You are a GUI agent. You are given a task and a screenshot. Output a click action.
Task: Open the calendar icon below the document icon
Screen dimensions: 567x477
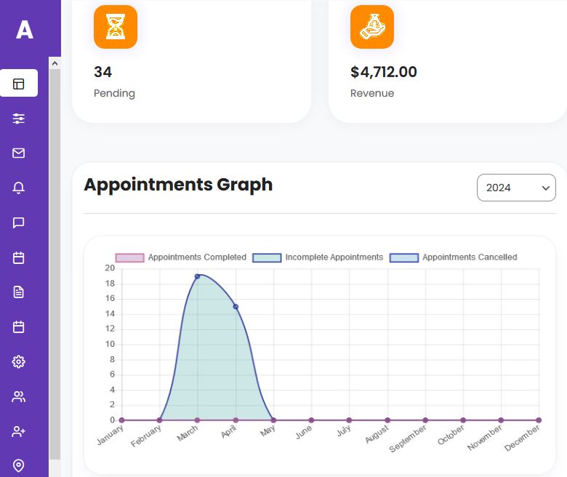[x=18, y=327]
